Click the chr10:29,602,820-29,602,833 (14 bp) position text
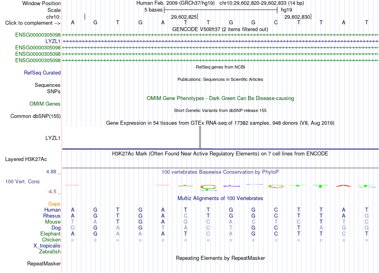The height and width of the screenshot is (273, 379). (262, 3)
